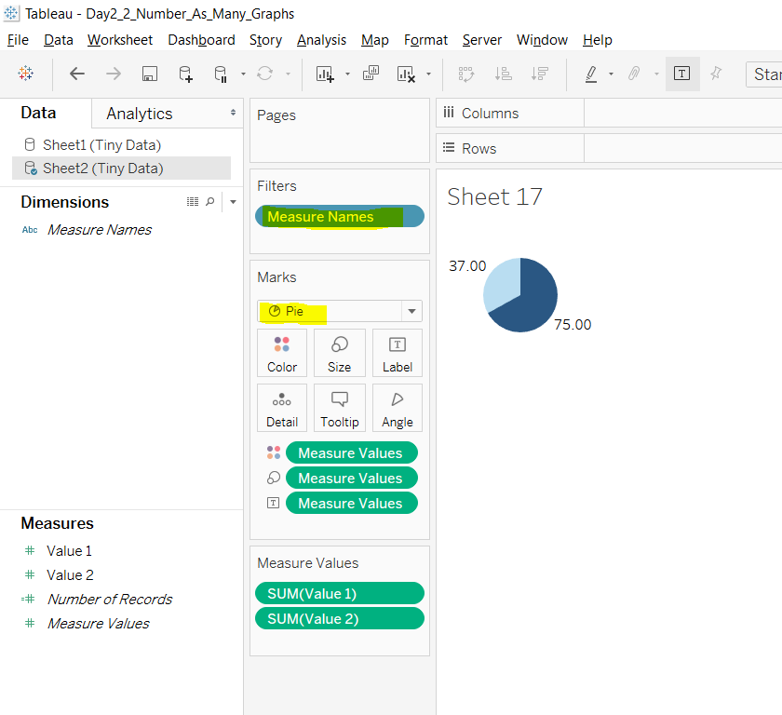Open the Map menu
782x715 pixels.
coord(374,40)
